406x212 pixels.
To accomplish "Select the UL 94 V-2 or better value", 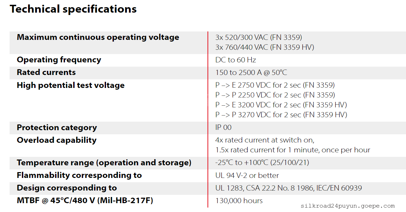I will tap(247, 176).
